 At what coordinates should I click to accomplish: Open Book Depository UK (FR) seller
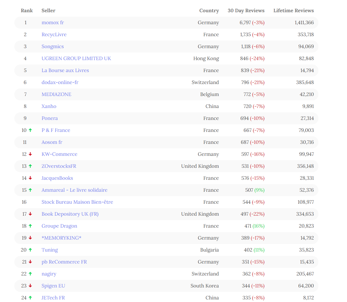coord(70,214)
